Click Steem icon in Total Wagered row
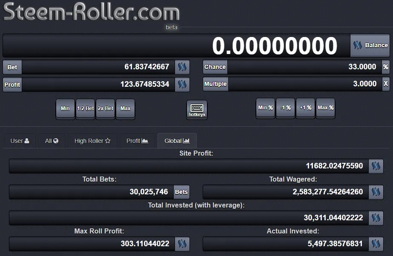The image size is (393, 256). 376,192
